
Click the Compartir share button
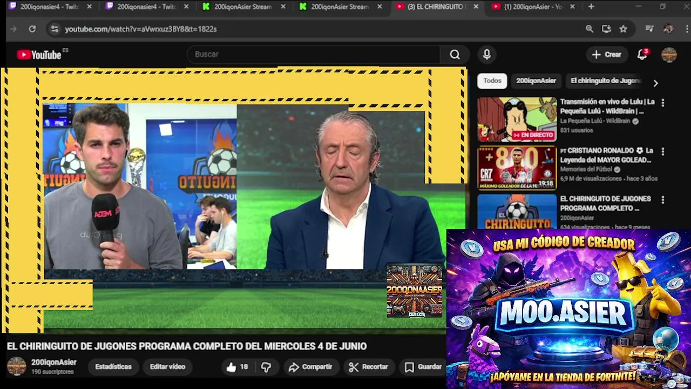point(310,367)
